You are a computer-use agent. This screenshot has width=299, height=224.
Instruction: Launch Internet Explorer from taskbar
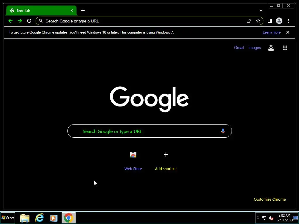39,218
